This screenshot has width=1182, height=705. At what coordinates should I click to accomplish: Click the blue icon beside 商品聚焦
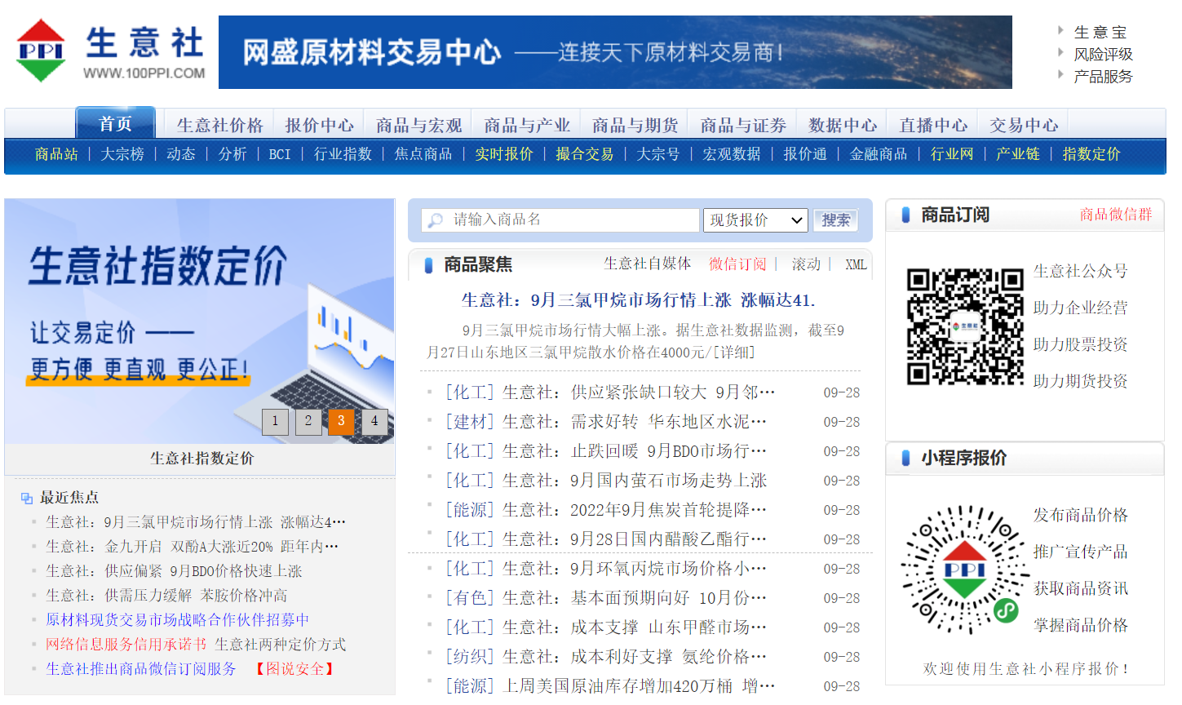(428, 265)
